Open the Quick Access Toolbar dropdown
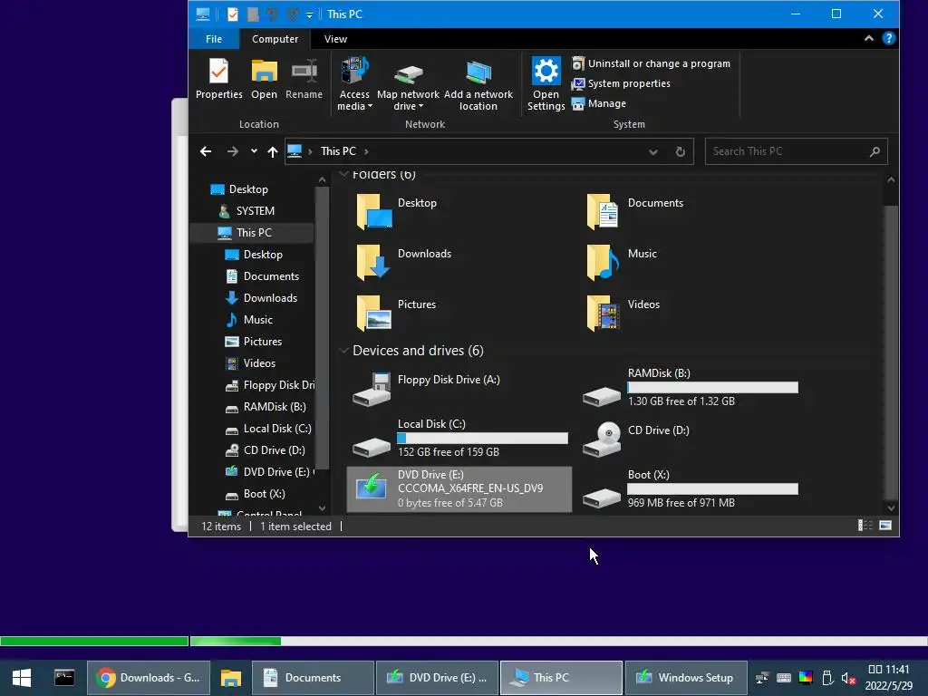This screenshot has height=696, width=928. tap(309, 14)
